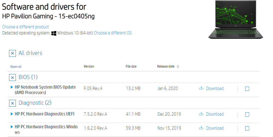The width and height of the screenshot is (273, 137).
Task: Click the Open all header link
Action: point(16,67)
